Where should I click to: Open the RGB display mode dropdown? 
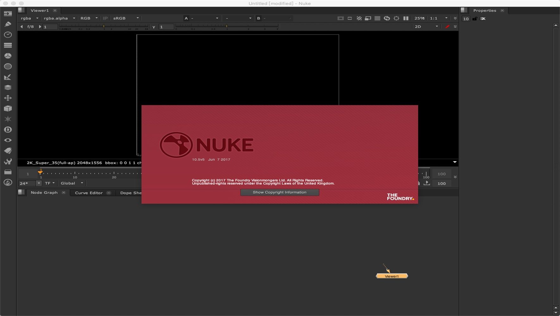click(89, 18)
